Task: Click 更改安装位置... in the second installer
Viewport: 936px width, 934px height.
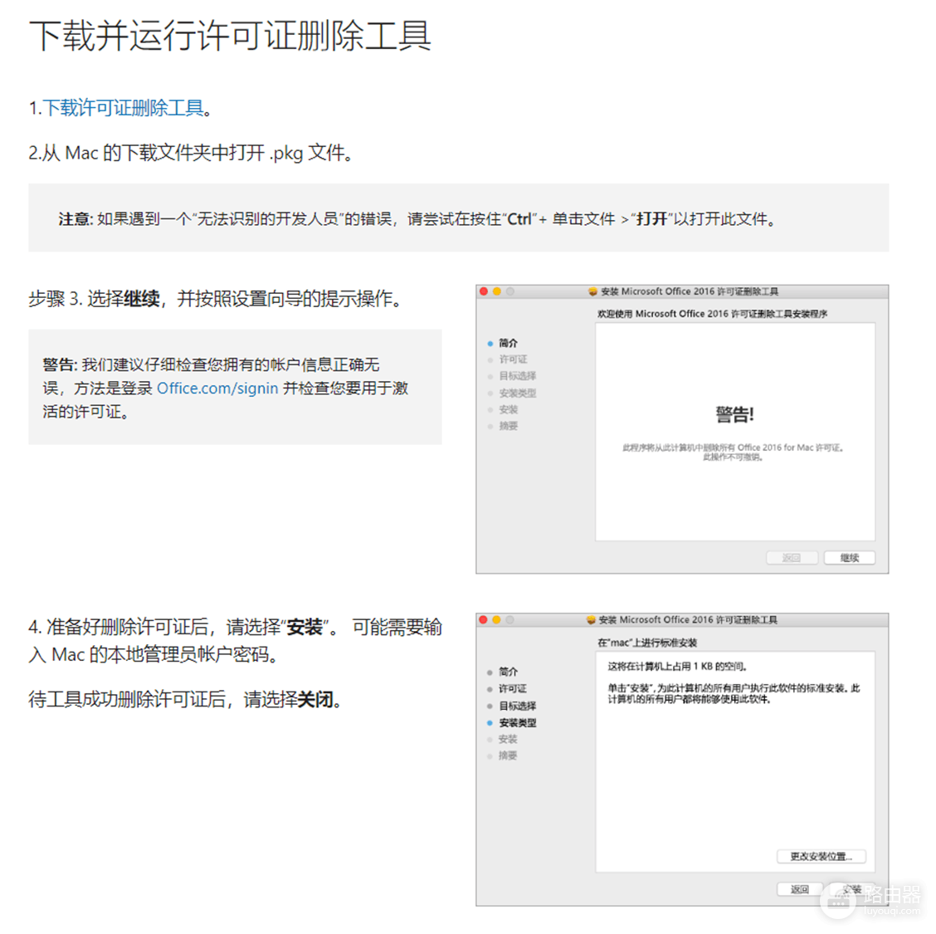Action: click(821, 856)
